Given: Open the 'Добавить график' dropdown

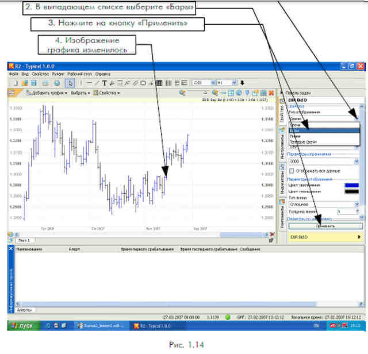Looking at the screenshot, I should 47,93.
